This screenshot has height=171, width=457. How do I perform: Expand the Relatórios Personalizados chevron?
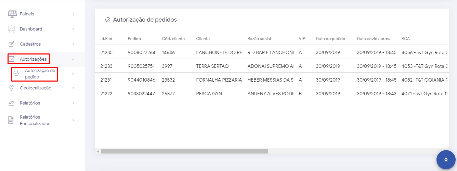tap(73, 120)
